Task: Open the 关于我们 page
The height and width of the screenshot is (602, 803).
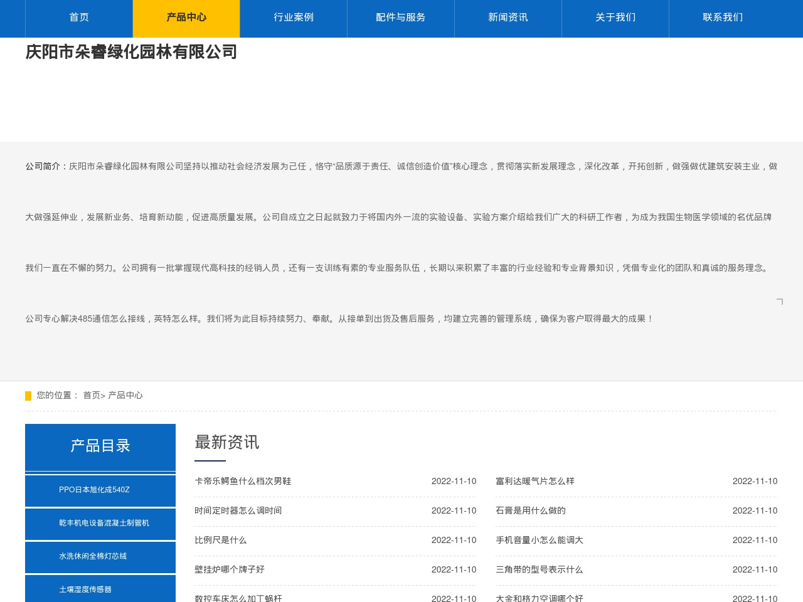Action: click(x=615, y=18)
